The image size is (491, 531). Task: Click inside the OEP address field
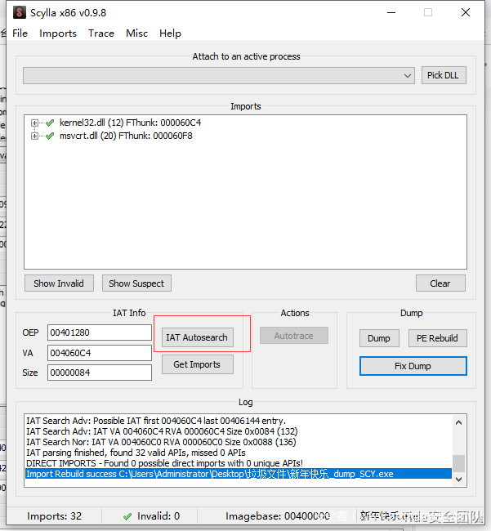pyautogui.click(x=99, y=333)
